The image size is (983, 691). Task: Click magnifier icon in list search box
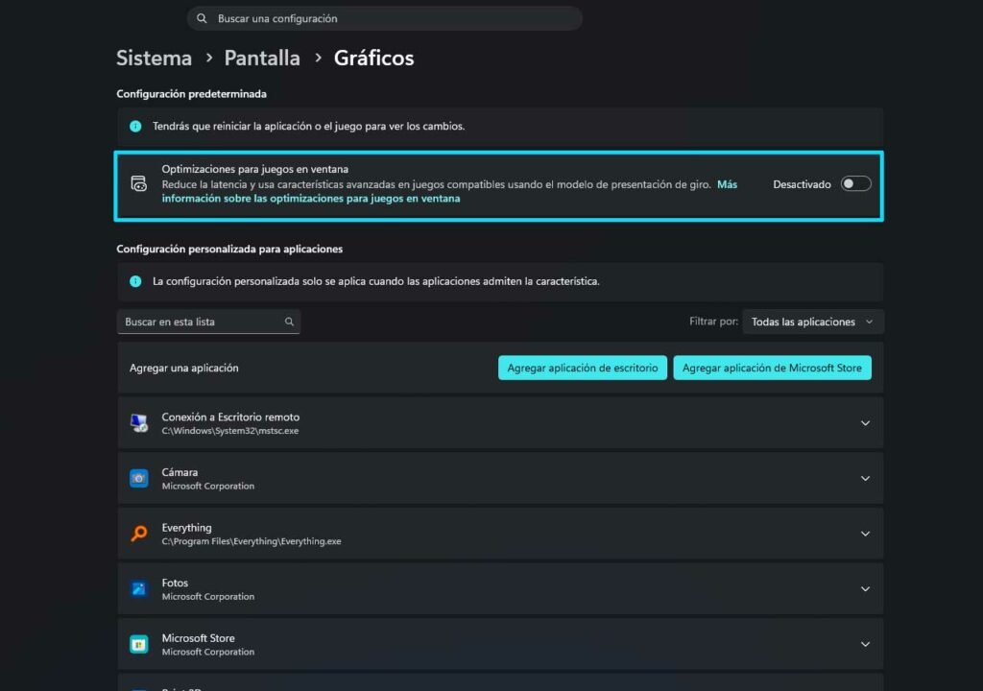(x=289, y=322)
